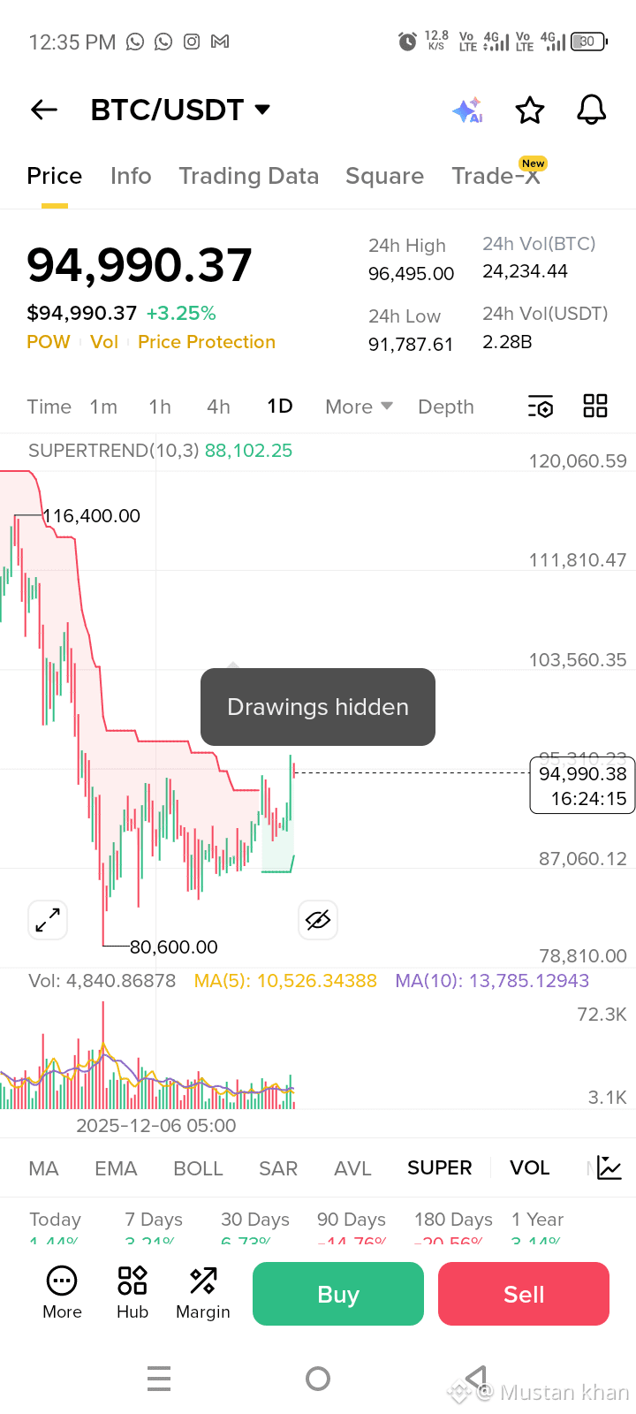Image resolution: width=636 pixels, height=1414 pixels.
Task: Open the four-square chart layout icon
Action: pos(595,407)
